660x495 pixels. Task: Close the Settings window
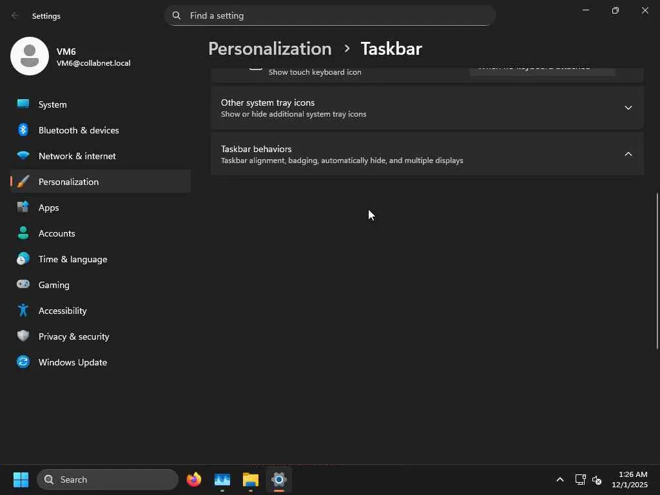[x=645, y=10]
